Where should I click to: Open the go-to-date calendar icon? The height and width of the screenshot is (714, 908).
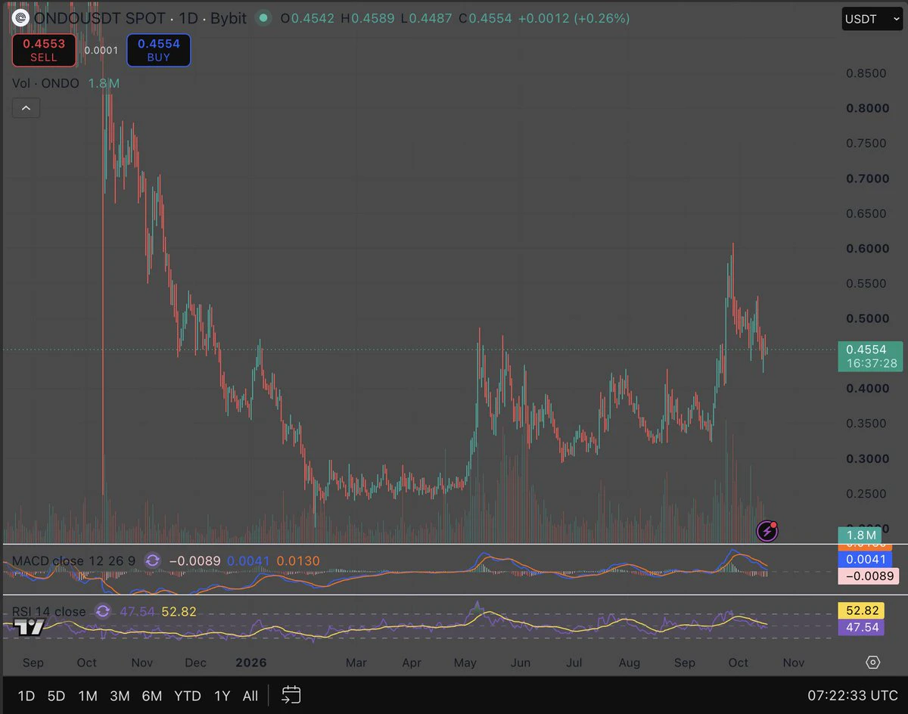click(291, 695)
